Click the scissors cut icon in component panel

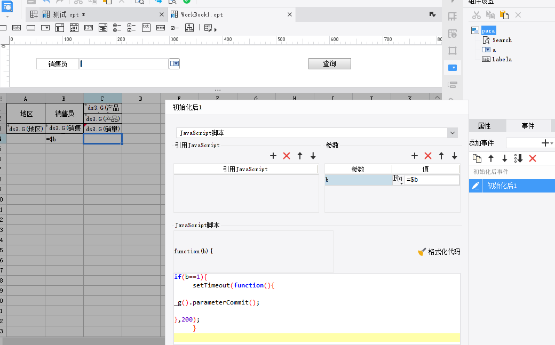tap(477, 15)
